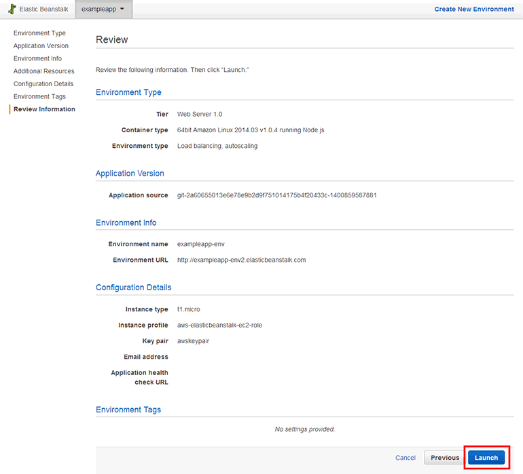Click the git application source value

(x=276, y=195)
